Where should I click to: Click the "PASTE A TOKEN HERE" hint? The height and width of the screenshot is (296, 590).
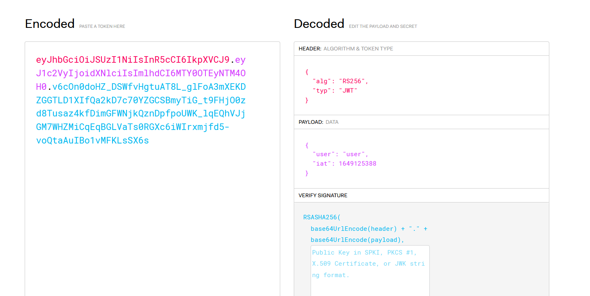point(102,26)
